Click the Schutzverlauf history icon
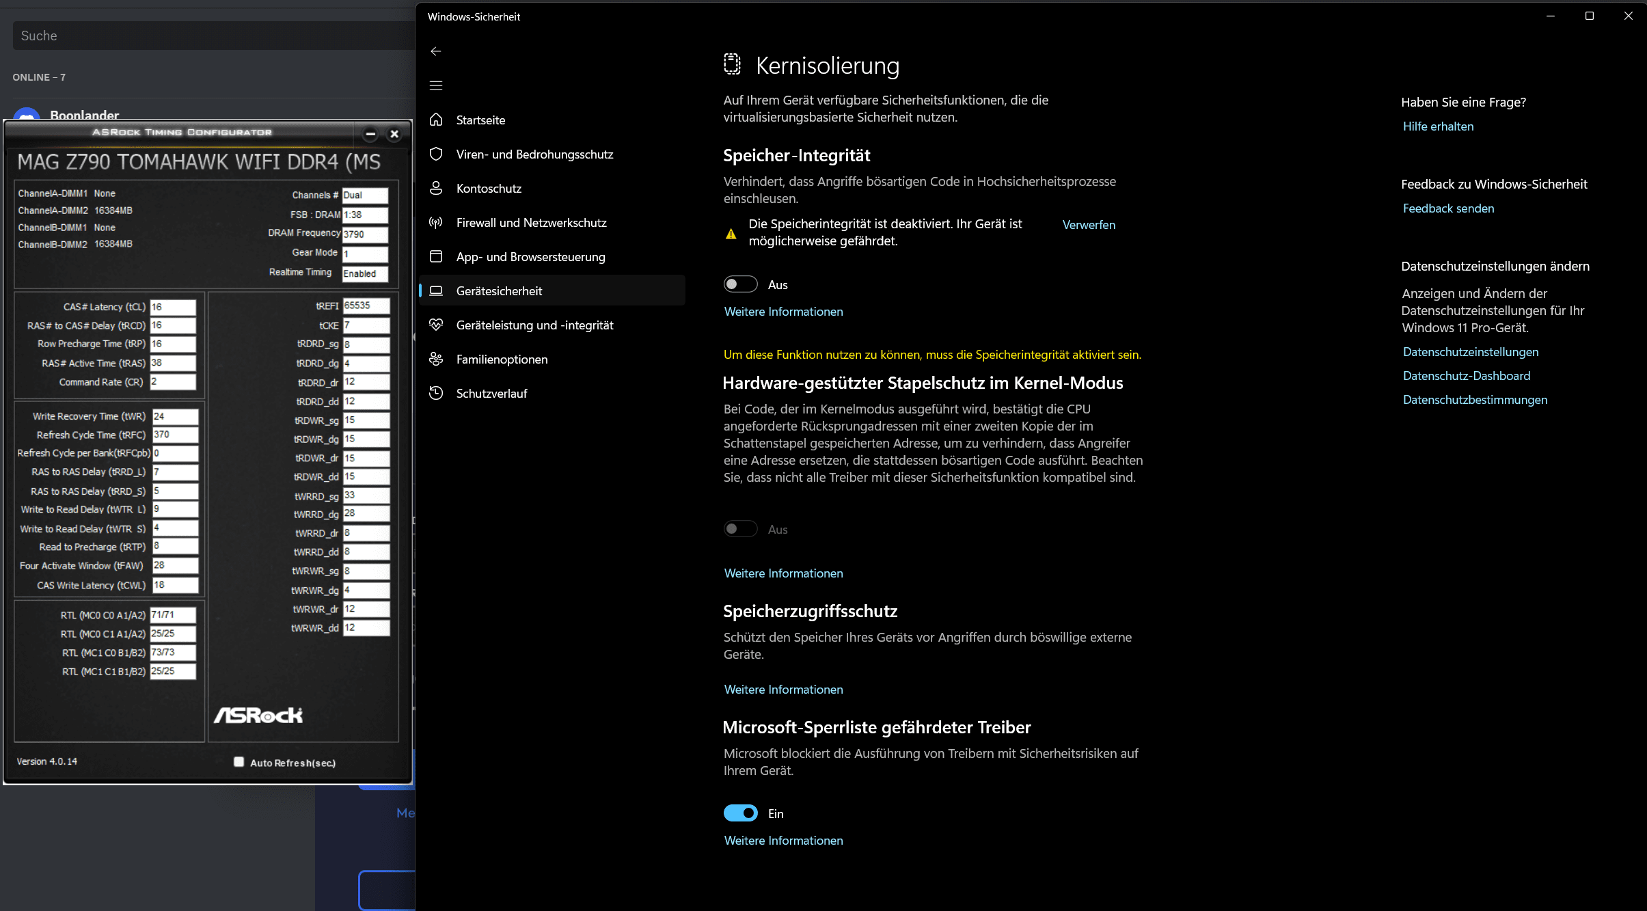The height and width of the screenshot is (911, 1647). pyautogui.click(x=436, y=393)
